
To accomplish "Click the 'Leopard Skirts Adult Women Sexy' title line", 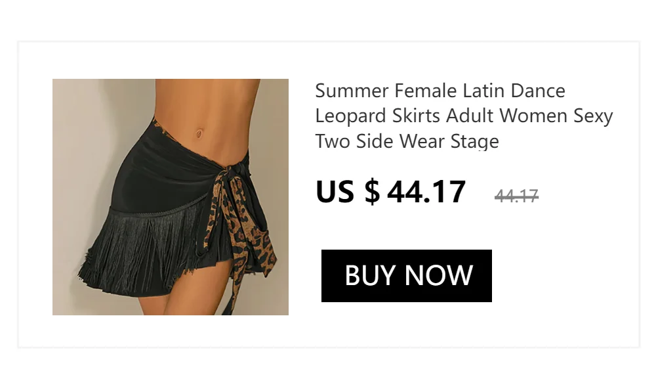I will pos(464,116).
